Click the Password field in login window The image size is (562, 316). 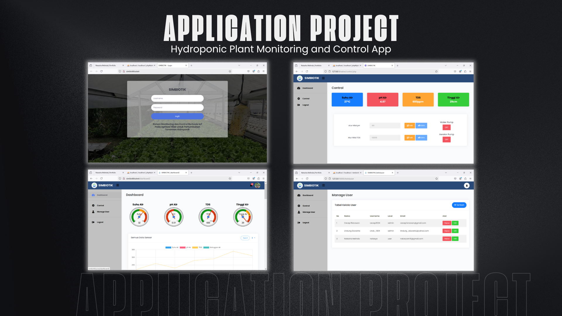pyautogui.click(x=177, y=107)
